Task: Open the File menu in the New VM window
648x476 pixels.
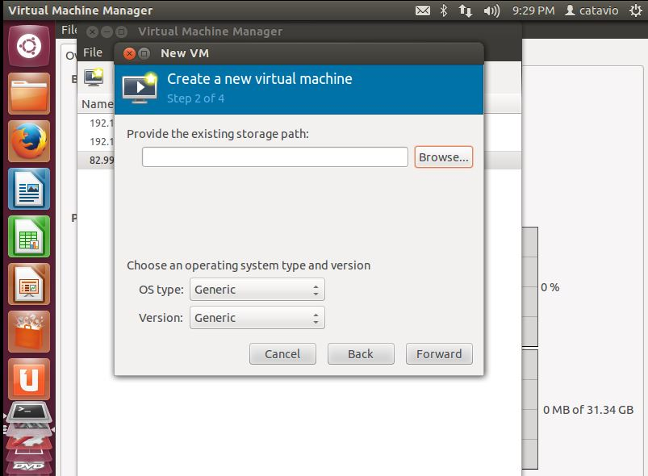Action: point(93,52)
